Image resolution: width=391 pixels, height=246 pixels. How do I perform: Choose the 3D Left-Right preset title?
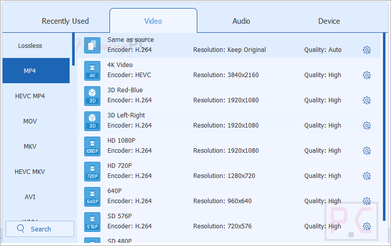click(x=126, y=115)
